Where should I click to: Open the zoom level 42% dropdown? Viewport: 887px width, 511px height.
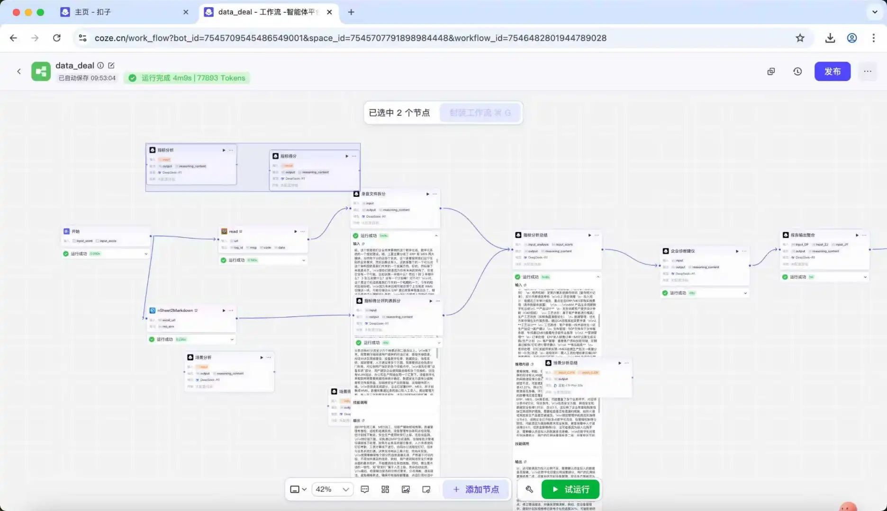click(332, 489)
